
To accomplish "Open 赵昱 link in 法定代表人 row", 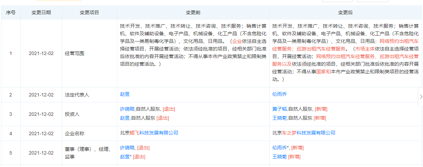I will (125, 94).
